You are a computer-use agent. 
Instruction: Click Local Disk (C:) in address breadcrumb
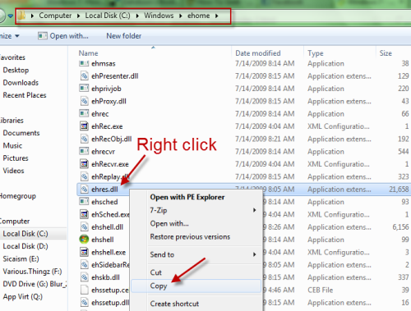tap(108, 16)
